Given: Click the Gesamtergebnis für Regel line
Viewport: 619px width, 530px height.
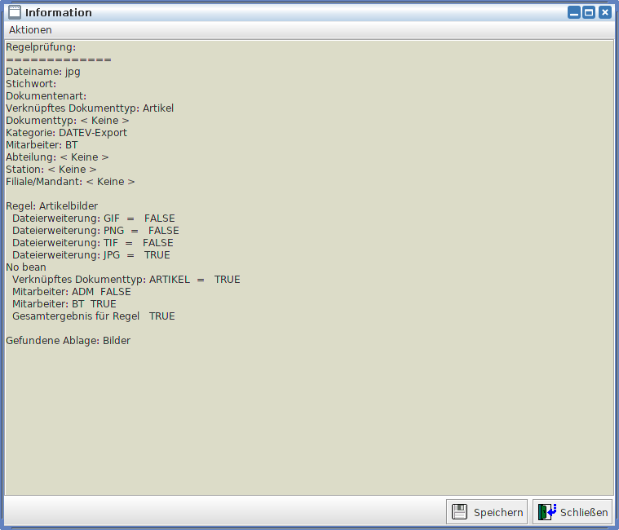Looking at the screenshot, I should tap(93, 316).
